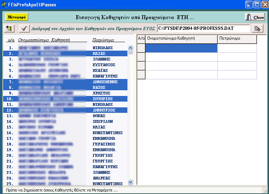
Task: Click into the PROFESSS.DAT file path field
Action: click(203, 28)
